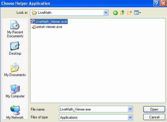This screenshot has width=167, height=122.
Task: Click the uninst-viewer.exe file icon
Action: (x=33, y=27)
